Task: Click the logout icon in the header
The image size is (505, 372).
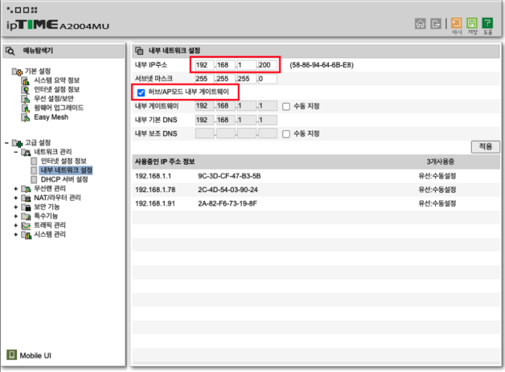Action: [x=436, y=24]
